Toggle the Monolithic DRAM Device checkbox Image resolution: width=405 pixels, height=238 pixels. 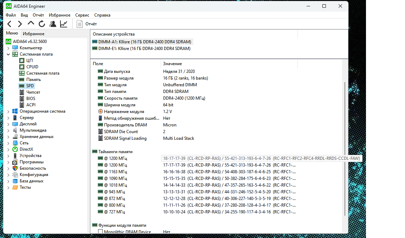click(101, 232)
